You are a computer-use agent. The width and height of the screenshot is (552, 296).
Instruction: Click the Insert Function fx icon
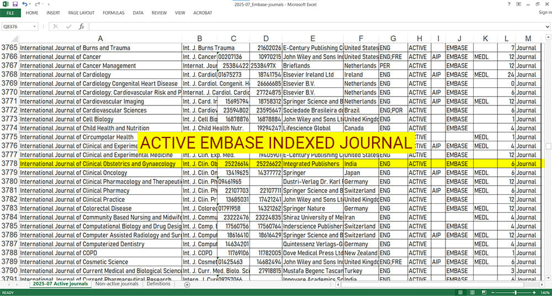coord(81,27)
